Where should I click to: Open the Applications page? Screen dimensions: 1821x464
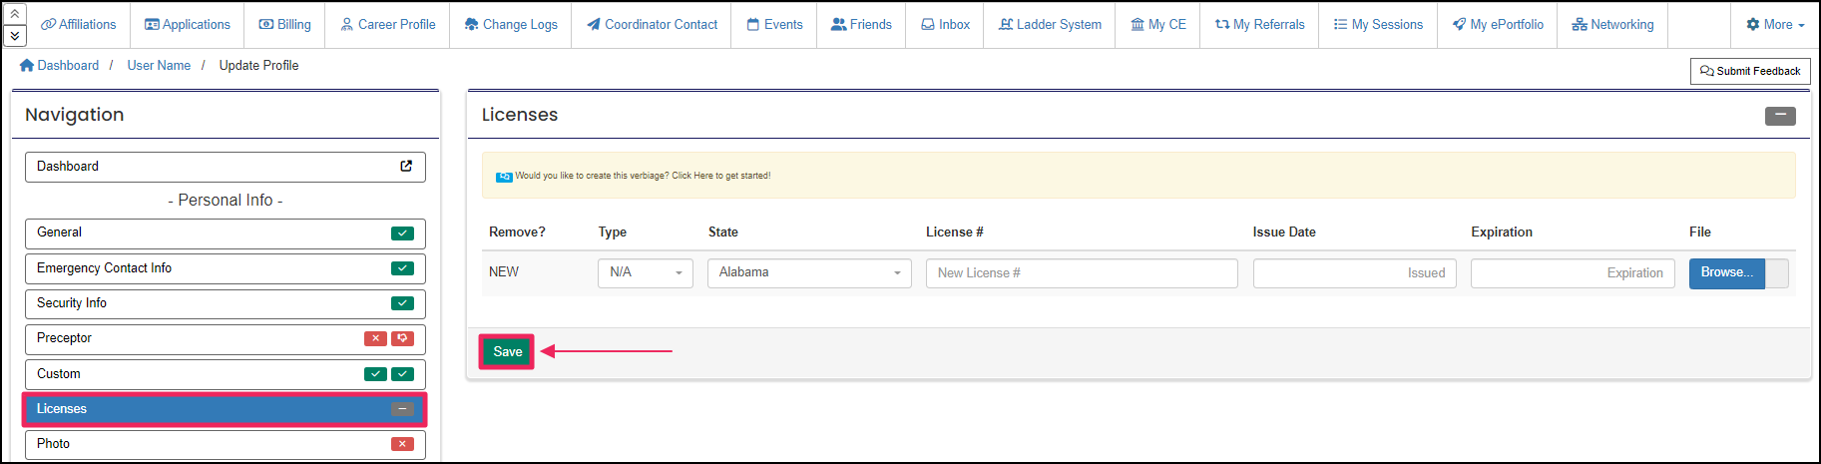188,24
